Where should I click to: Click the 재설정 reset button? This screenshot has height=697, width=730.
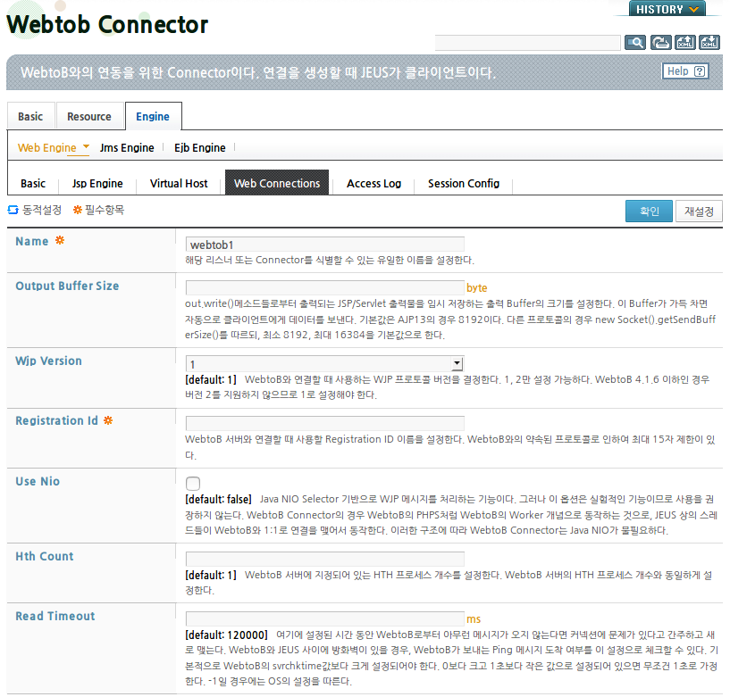point(699,212)
